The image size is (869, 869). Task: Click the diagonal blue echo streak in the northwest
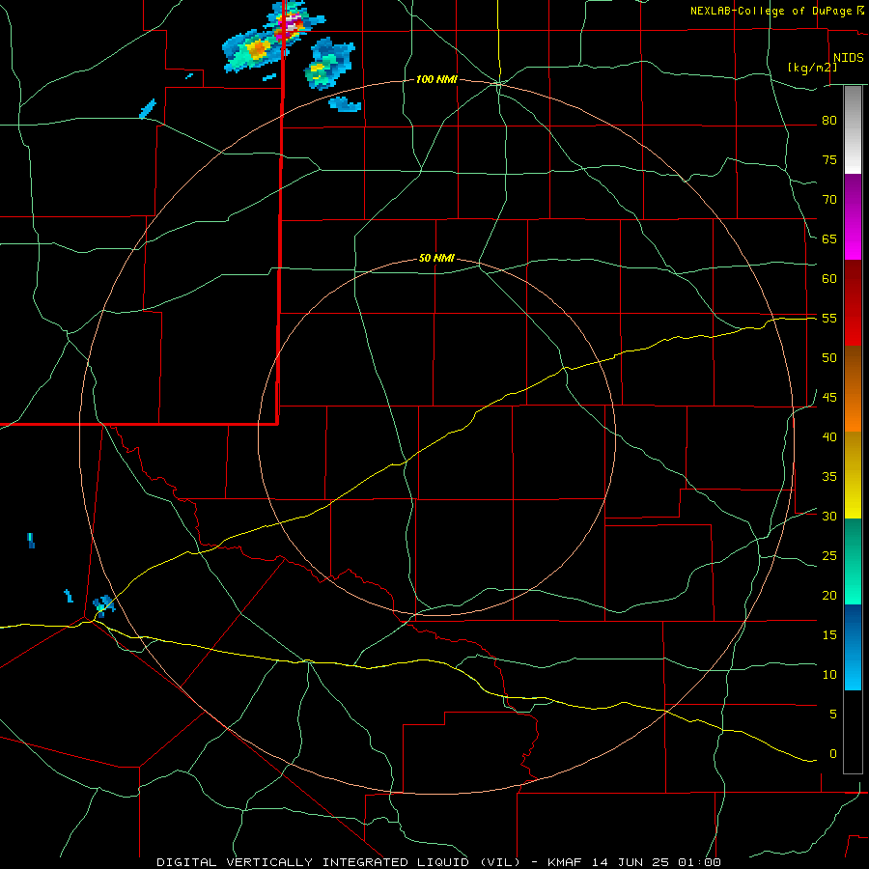click(148, 108)
